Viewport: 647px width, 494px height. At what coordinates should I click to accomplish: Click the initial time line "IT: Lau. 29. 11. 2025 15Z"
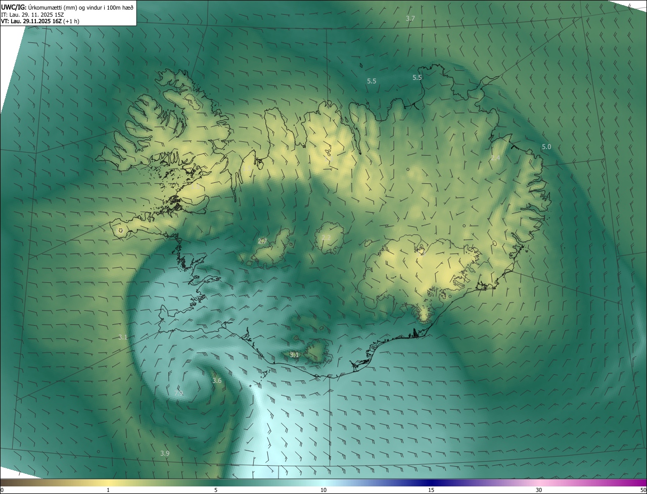32,15
